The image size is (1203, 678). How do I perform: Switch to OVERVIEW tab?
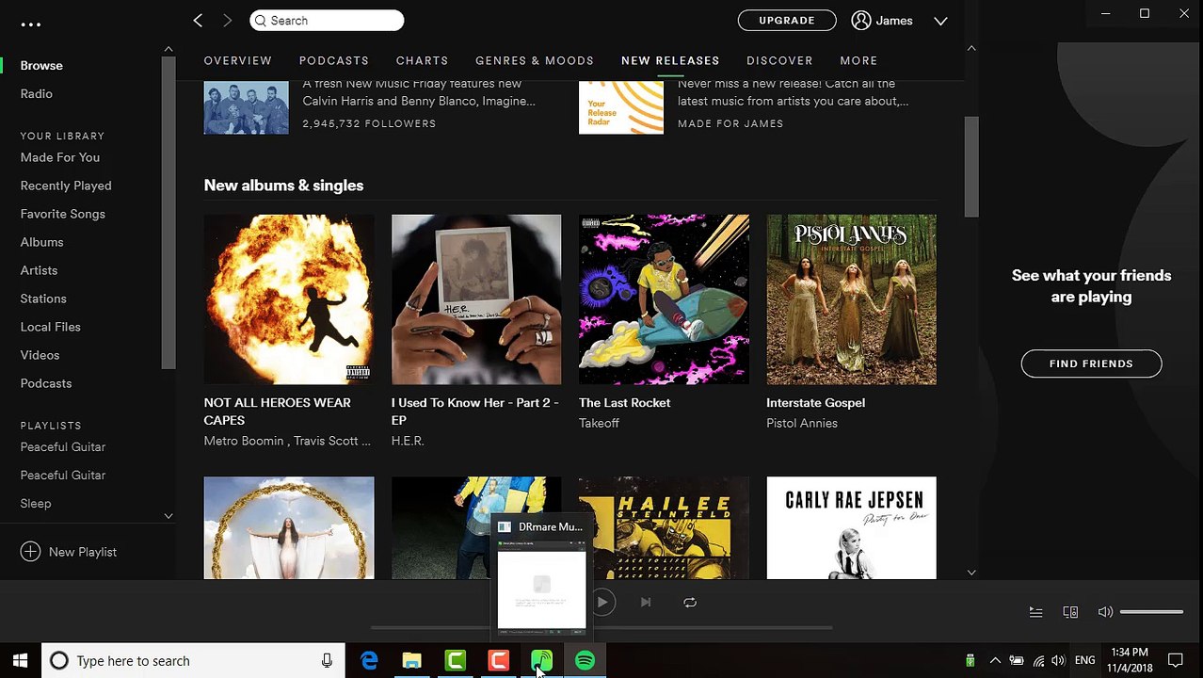pos(238,60)
